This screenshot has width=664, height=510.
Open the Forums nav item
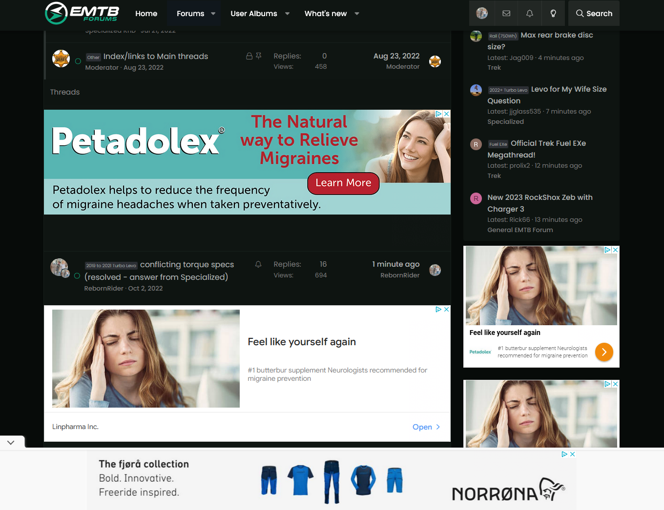[190, 13]
